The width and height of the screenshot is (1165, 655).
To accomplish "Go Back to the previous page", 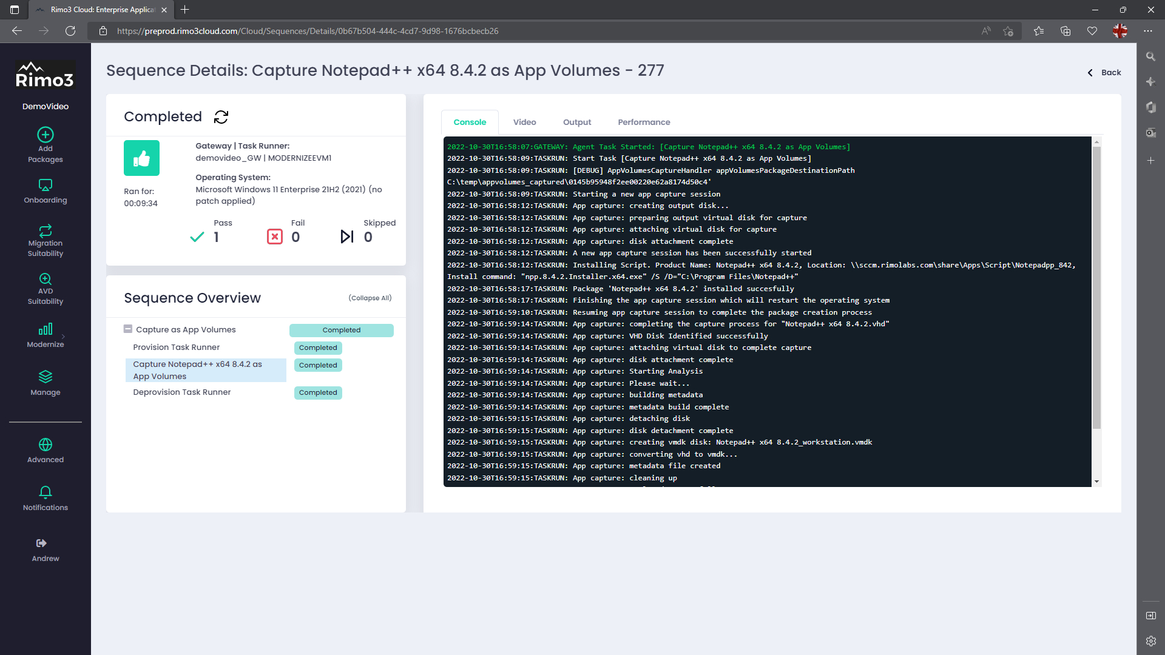I will click(x=1104, y=72).
